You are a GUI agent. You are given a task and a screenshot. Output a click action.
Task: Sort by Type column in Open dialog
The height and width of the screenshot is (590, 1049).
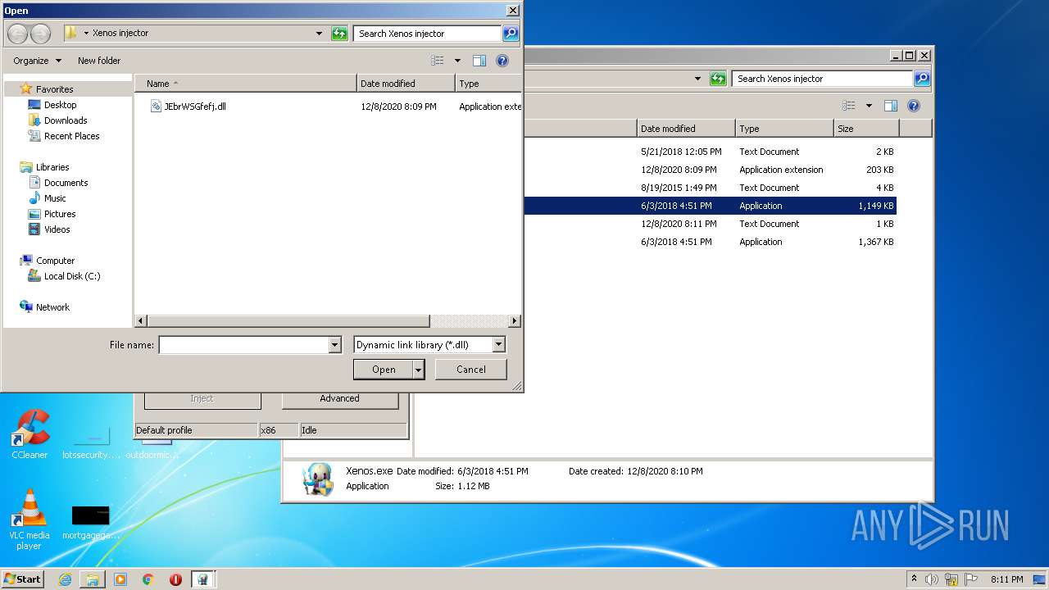488,84
